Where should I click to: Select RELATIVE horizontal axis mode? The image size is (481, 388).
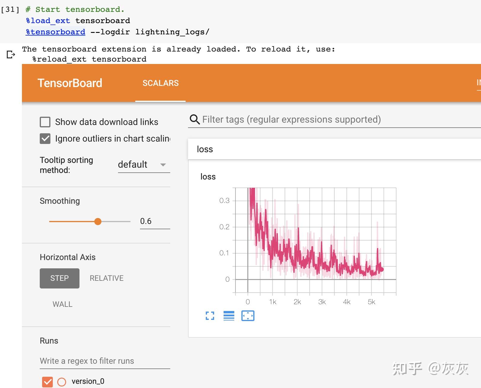pyautogui.click(x=106, y=278)
